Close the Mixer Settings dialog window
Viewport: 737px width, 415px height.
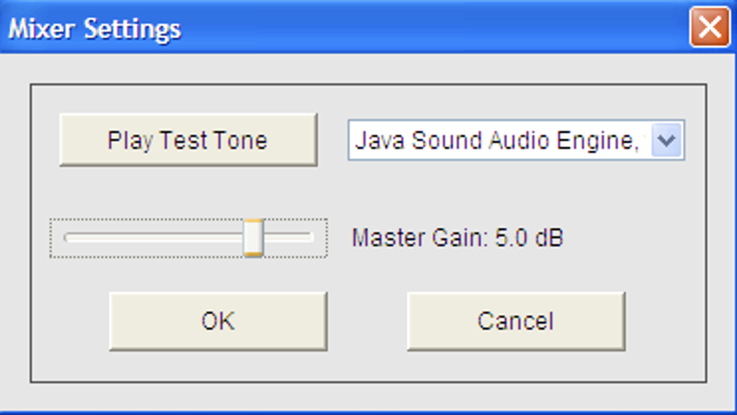tap(710, 27)
